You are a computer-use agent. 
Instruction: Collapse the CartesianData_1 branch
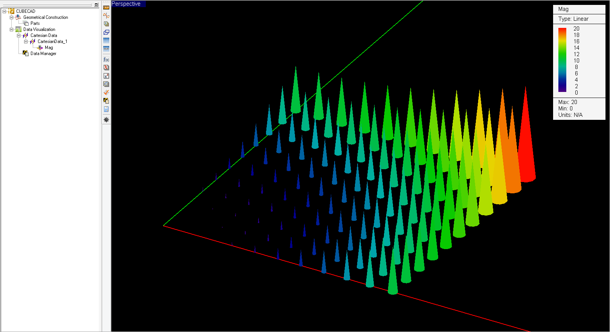26,41
